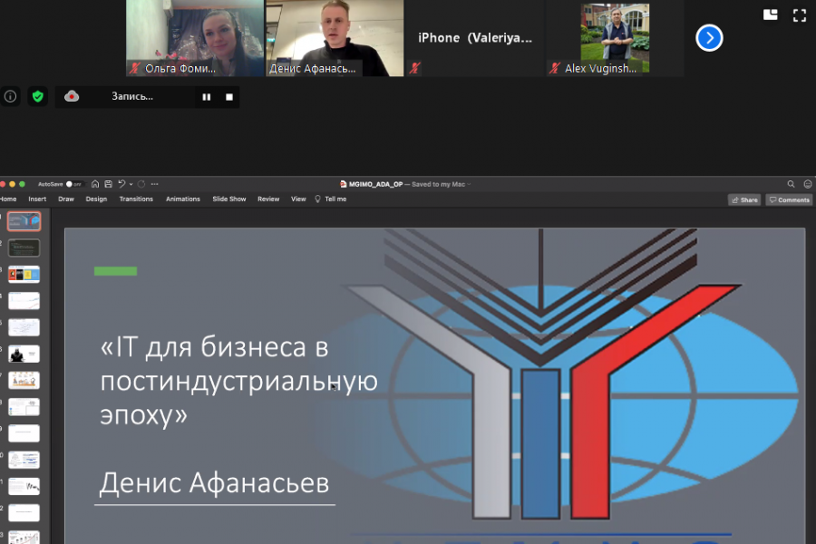Enter full screen in Zoom
This screenshot has width=816, height=544.
[x=800, y=15]
